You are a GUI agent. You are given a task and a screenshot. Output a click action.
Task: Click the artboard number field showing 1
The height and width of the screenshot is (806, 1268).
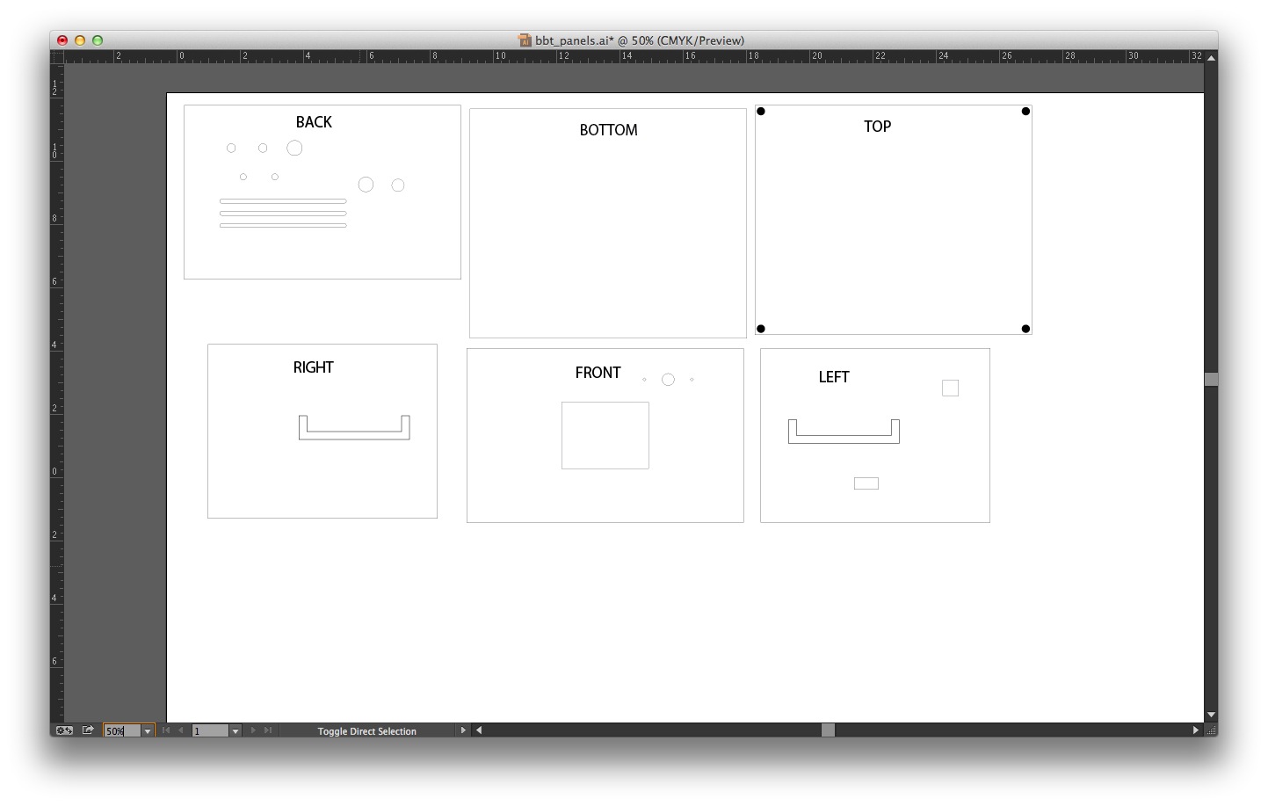click(x=210, y=731)
